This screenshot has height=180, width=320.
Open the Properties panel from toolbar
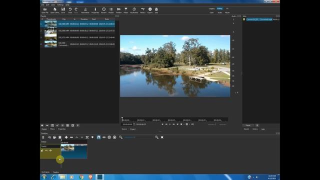pyautogui.click(x=95, y=10)
